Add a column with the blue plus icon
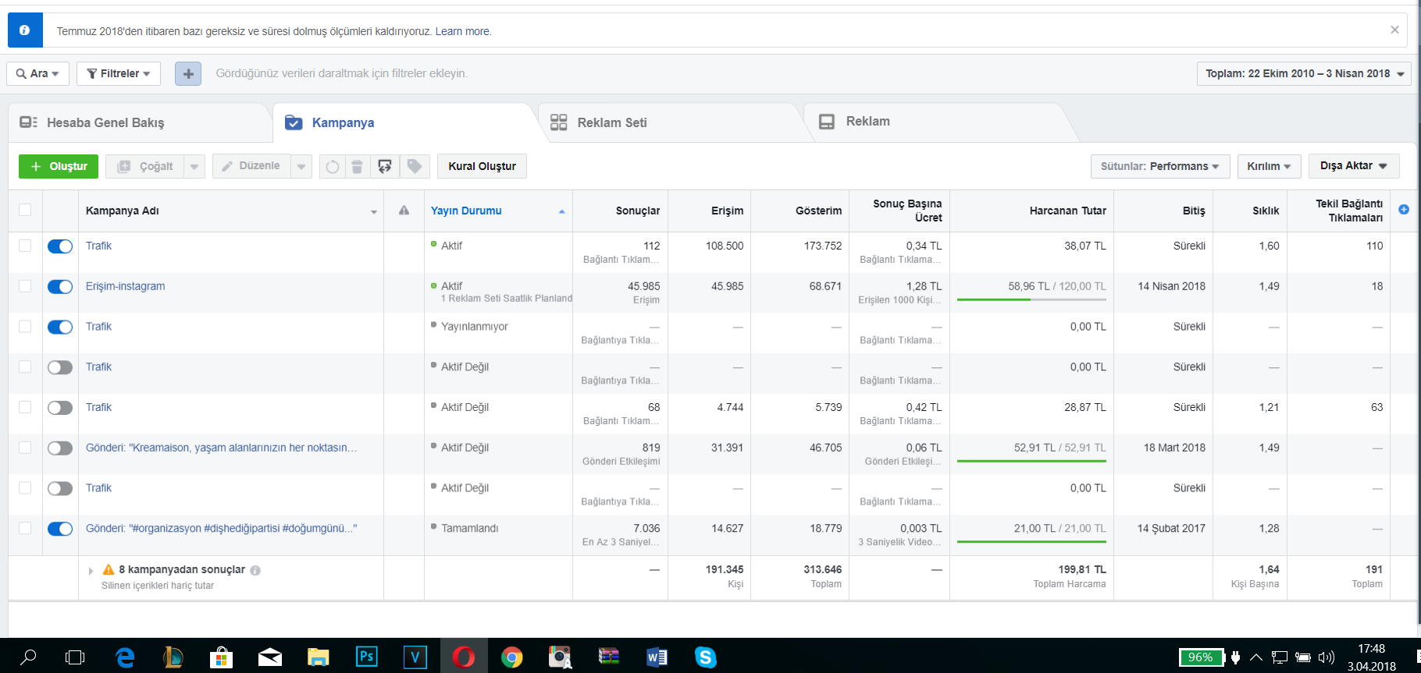The width and height of the screenshot is (1421, 673). click(x=1404, y=210)
